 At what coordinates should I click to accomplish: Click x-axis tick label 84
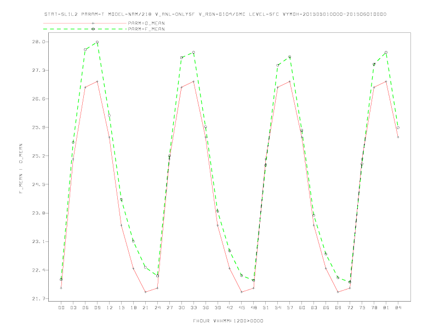coord(398,308)
